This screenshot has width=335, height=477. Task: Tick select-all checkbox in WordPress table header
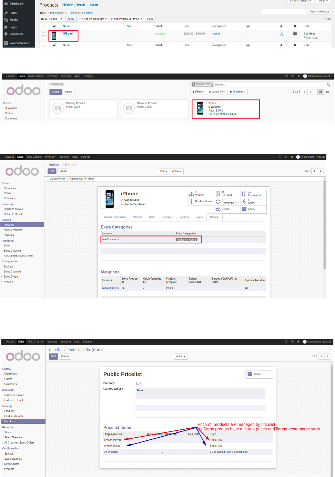[44, 26]
